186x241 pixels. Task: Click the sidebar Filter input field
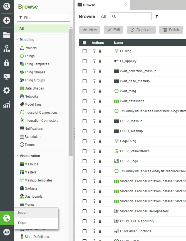43,18
